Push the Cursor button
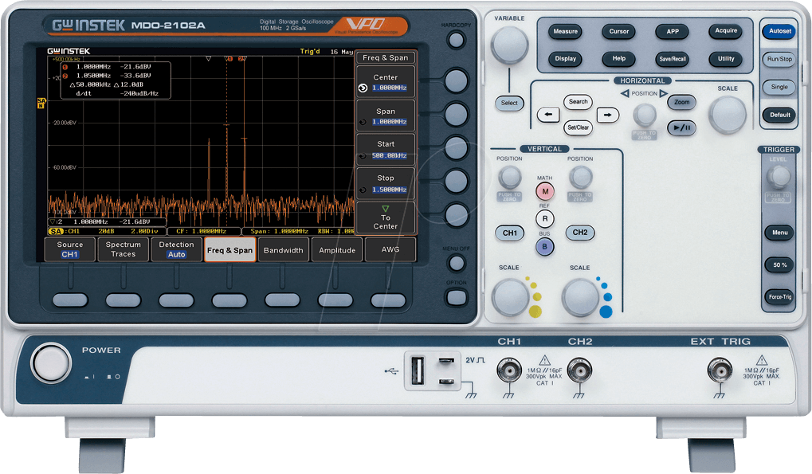This screenshot has height=474, width=812. [x=619, y=32]
